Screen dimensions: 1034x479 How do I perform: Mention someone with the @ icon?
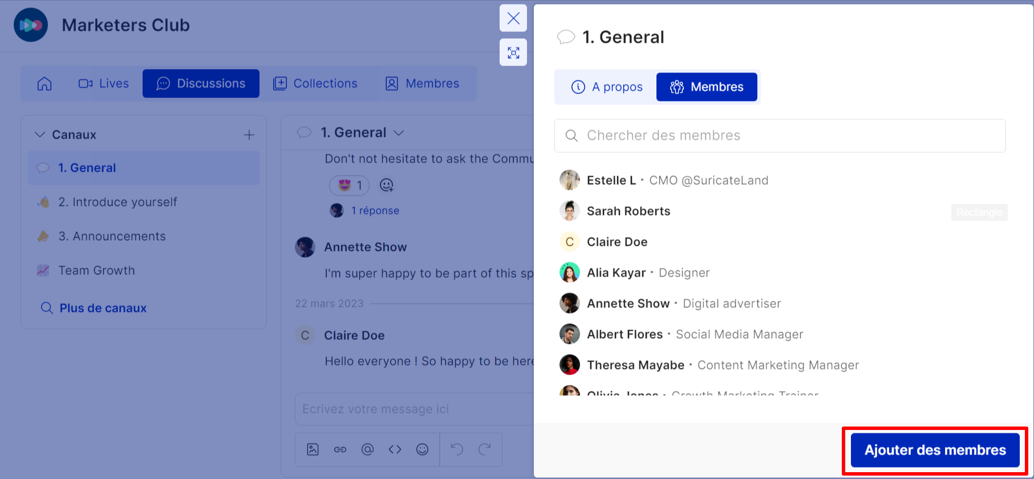point(367,449)
